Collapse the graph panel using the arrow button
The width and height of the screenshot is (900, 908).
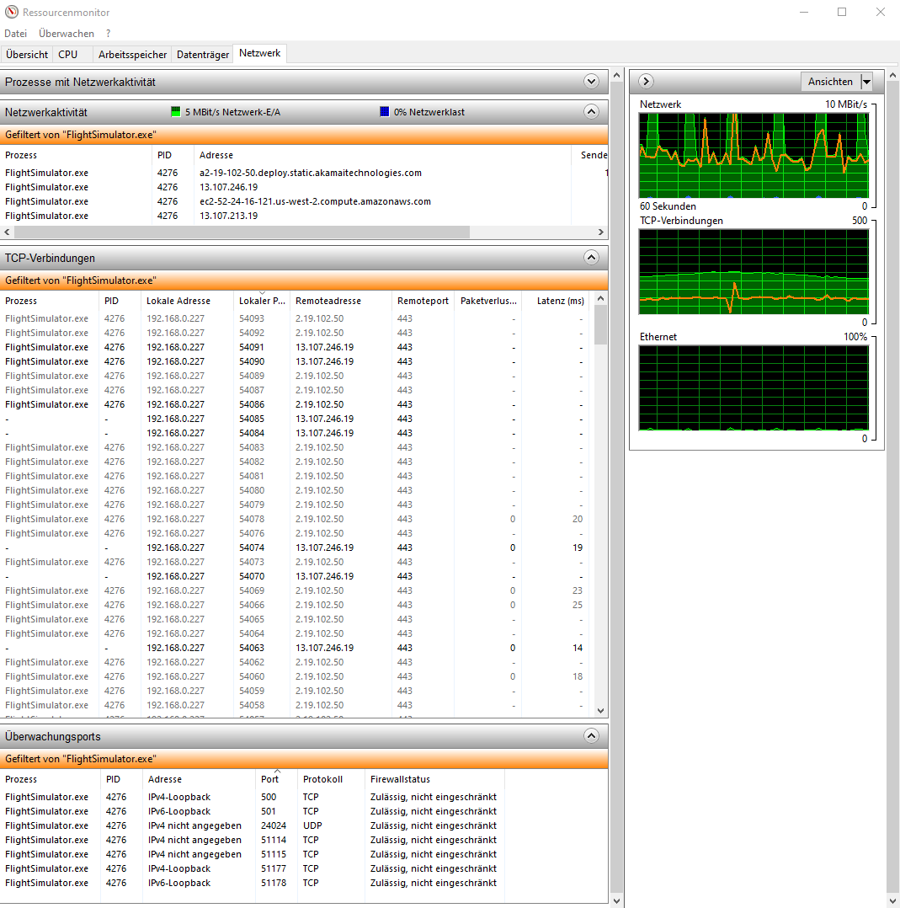pos(645,81)
